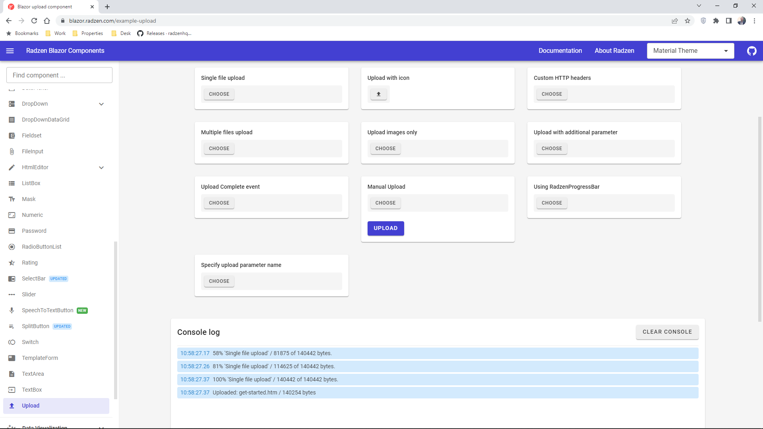Select the Blazor upload component tab
Image resolution: width=763 pixels, height=429 pixels.
click(51, 7)
